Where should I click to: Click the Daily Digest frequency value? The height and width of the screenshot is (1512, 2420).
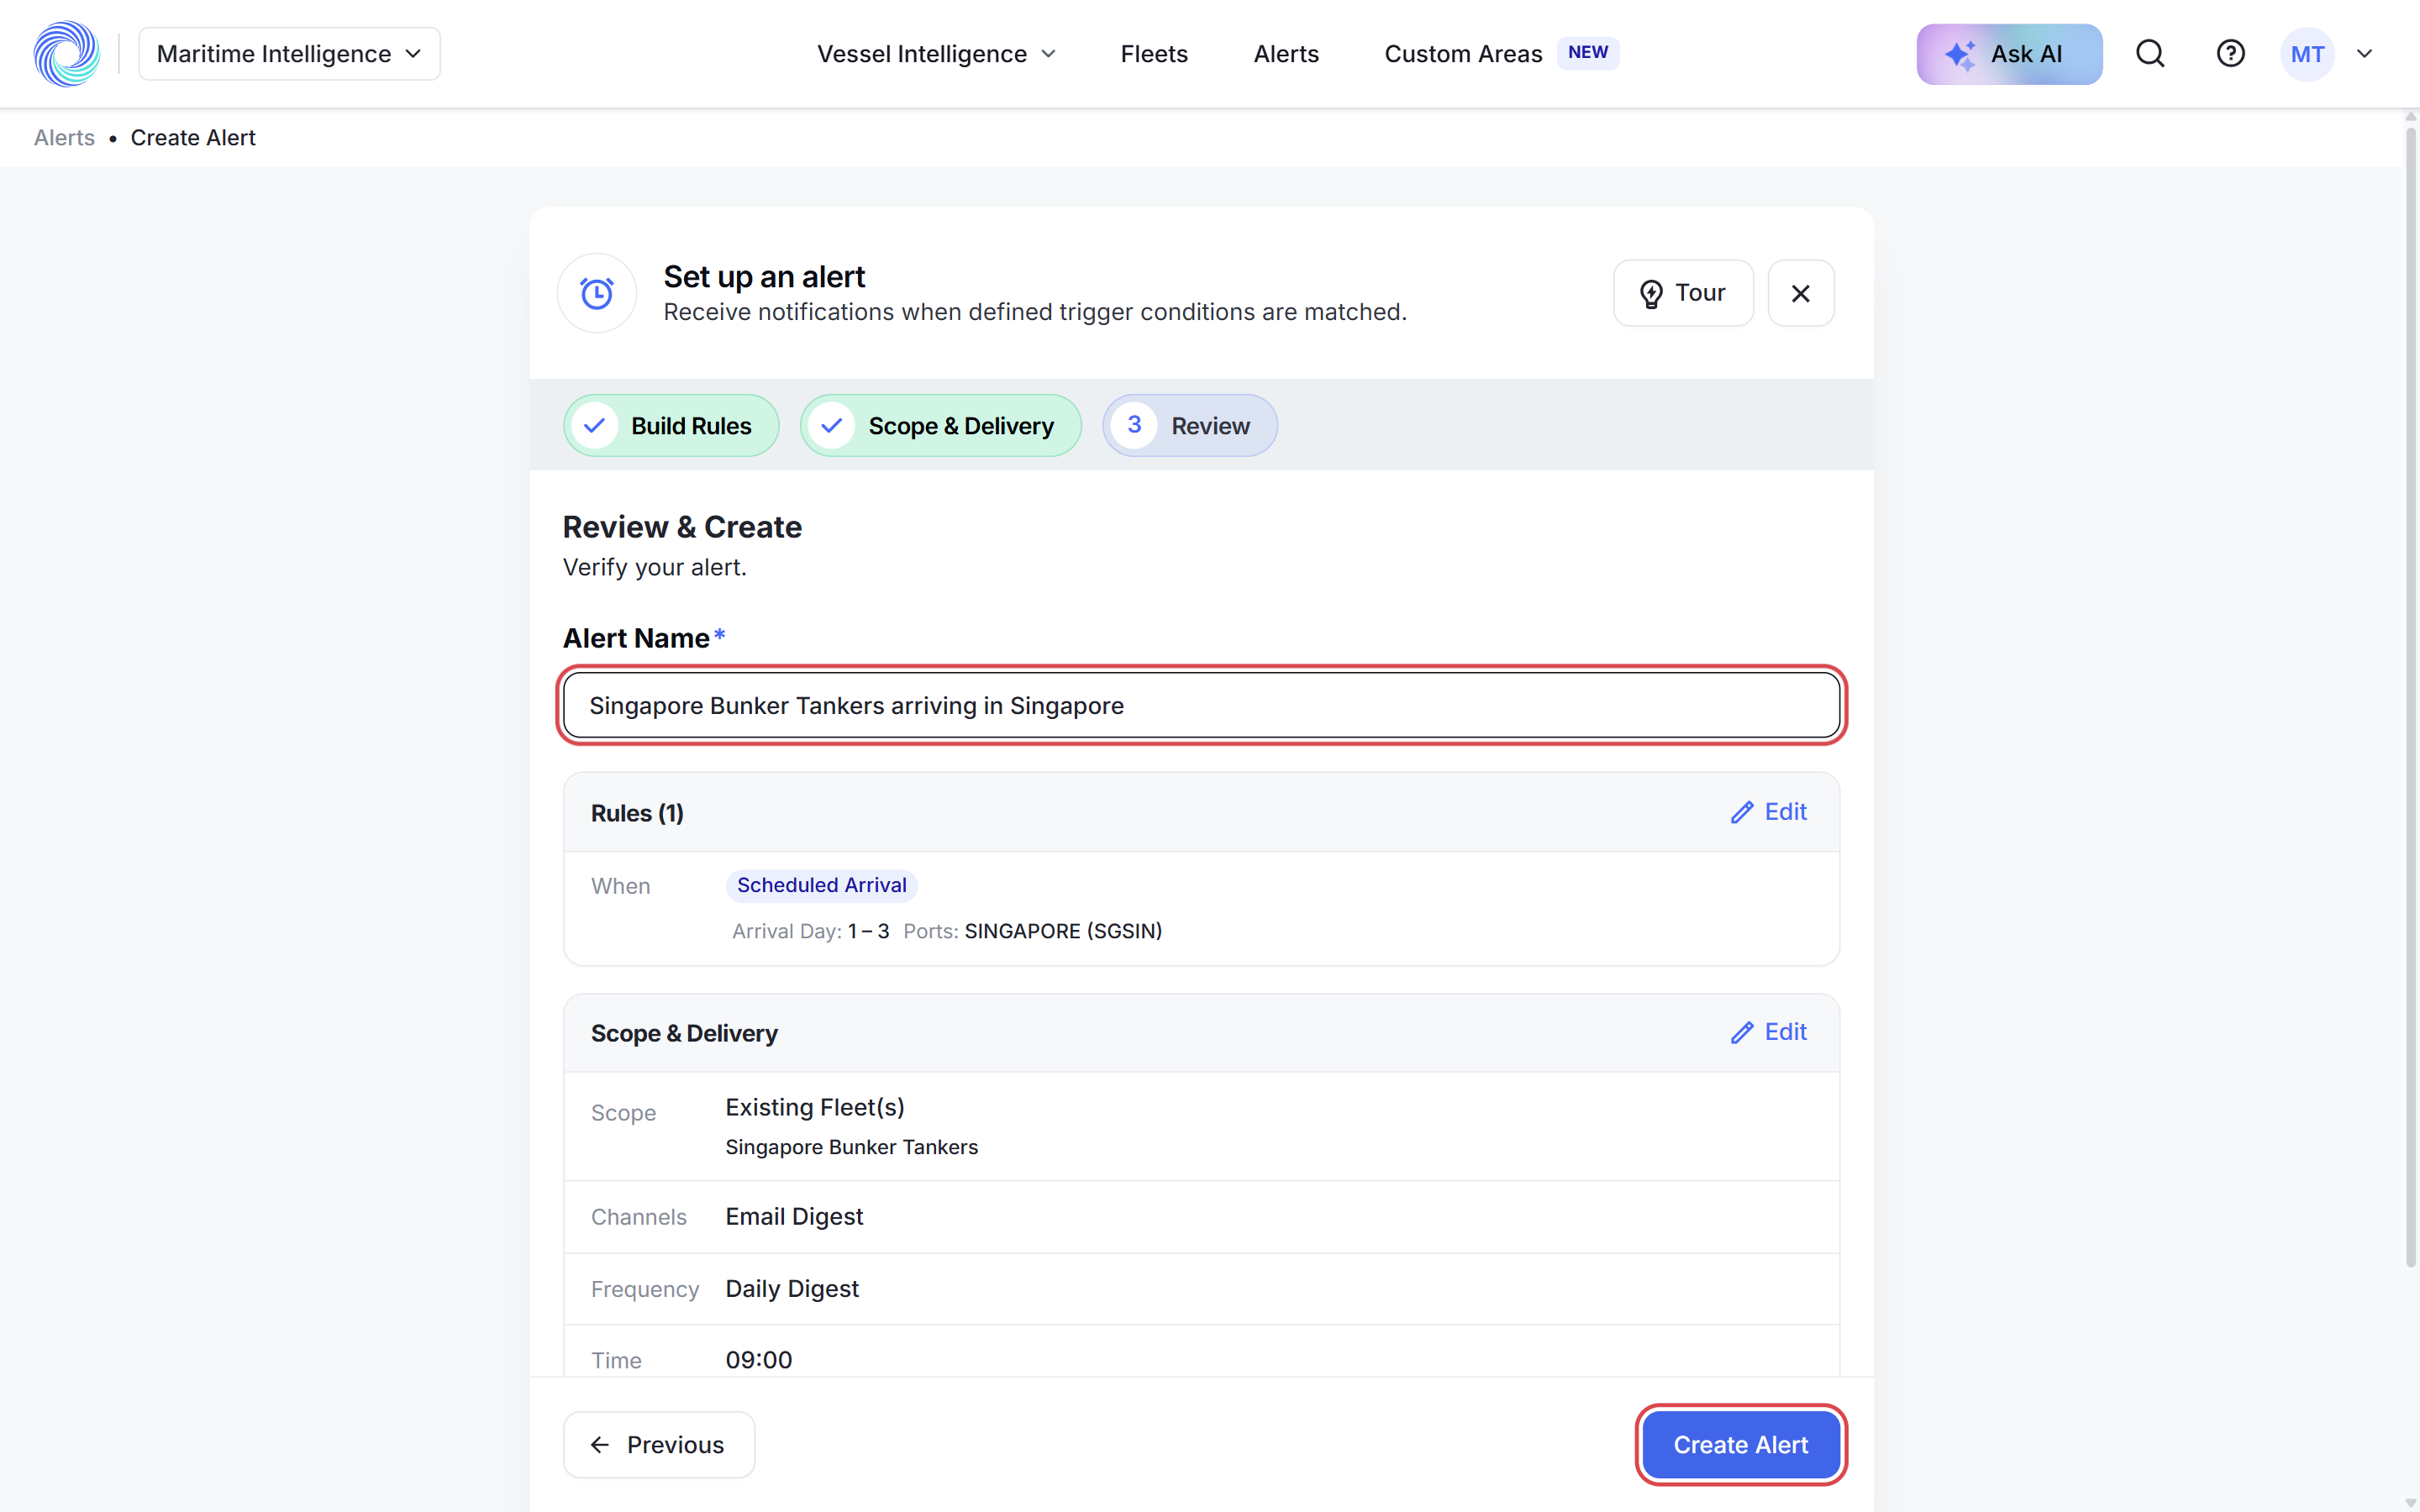(792, 1289)
